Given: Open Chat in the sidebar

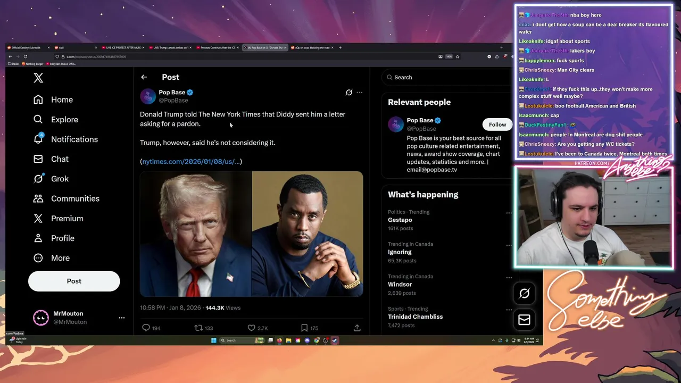Looking at the screenshot, I should pyautogui.click(x=51, y=159).
